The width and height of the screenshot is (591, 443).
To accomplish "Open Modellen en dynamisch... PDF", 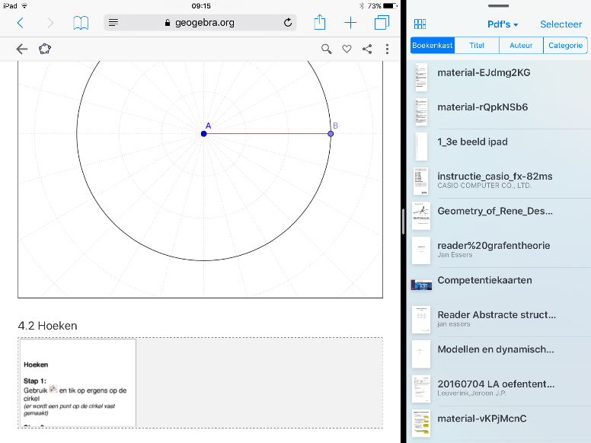I will tap(500, 355).
